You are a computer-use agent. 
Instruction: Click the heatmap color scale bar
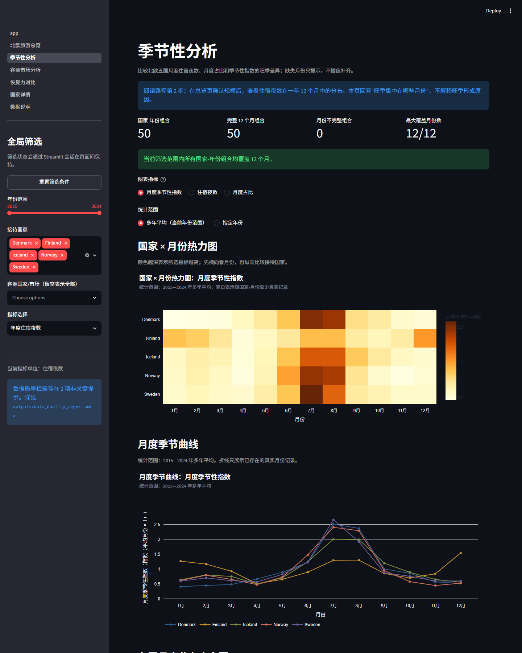point(451,361)
